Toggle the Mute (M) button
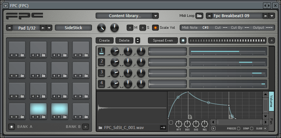This screenshot has width=281, height=138. [x=130, y=28]
